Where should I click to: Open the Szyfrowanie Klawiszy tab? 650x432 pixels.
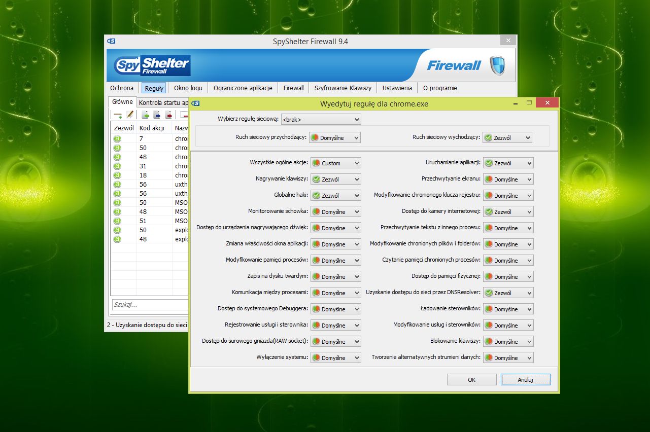pos(343,88)
